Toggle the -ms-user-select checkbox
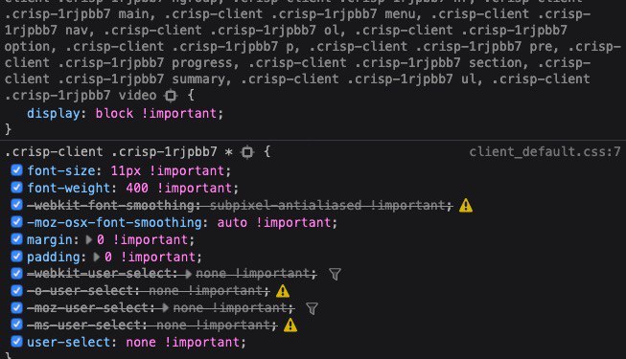This screenshot has width=626, height=359. click(x=16, y=325)
